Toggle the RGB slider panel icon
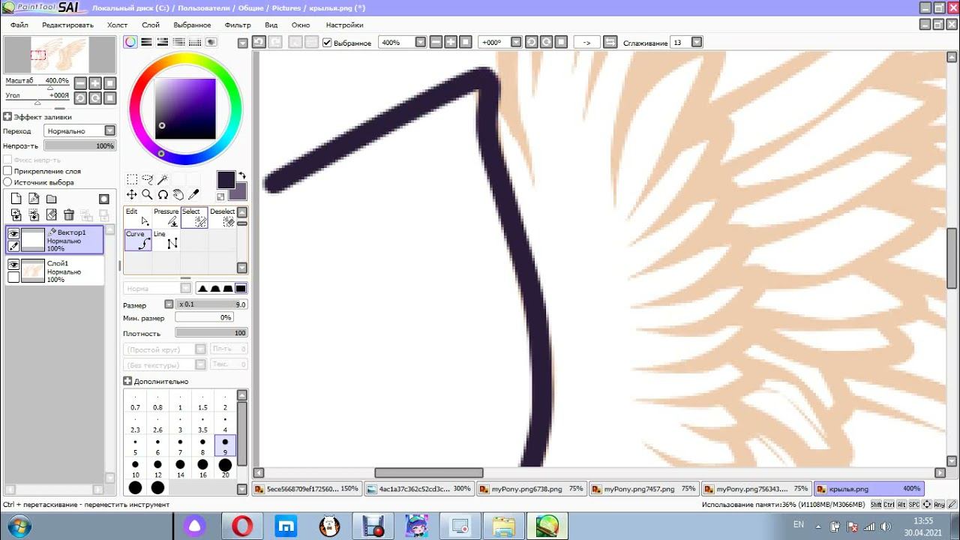The image size is (960, 540). pos(147,42)
